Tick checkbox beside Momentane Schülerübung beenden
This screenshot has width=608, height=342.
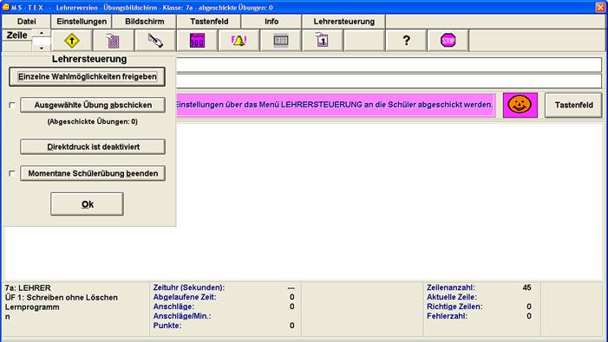(x=12, y=173)
